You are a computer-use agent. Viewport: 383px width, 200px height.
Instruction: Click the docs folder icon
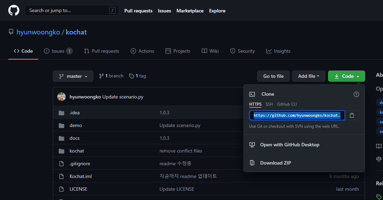point(61,138)
